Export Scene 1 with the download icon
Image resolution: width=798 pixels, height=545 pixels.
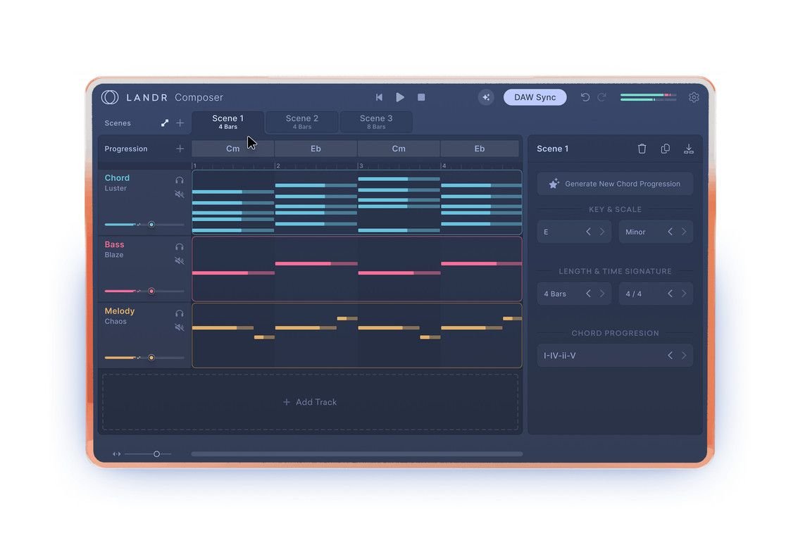[x=689, y=149]
